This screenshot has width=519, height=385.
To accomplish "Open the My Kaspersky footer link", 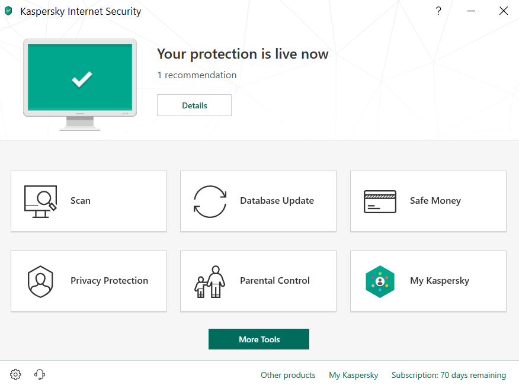I will click(354, 375).
